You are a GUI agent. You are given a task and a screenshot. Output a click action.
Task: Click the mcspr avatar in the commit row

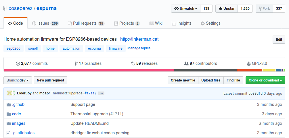click(x=14, y=93)
